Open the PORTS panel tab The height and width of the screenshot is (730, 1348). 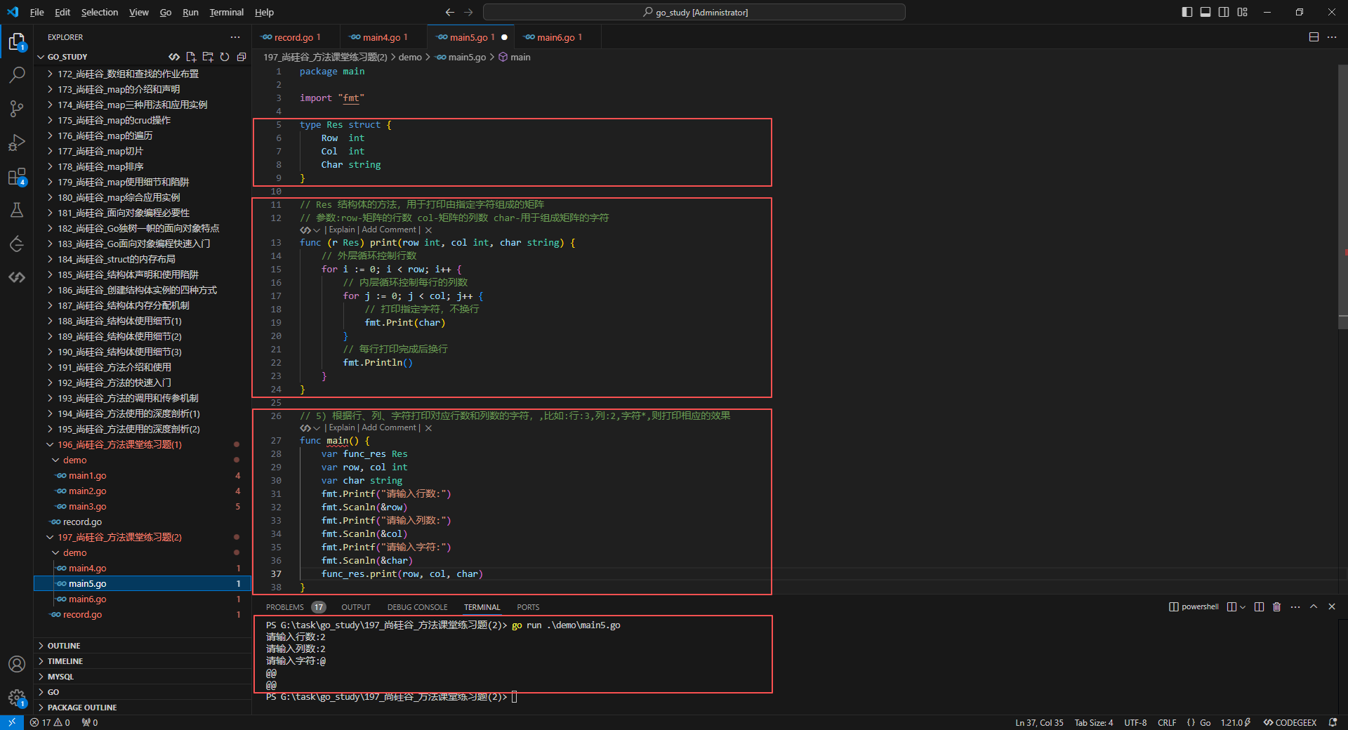coord(528,607)
